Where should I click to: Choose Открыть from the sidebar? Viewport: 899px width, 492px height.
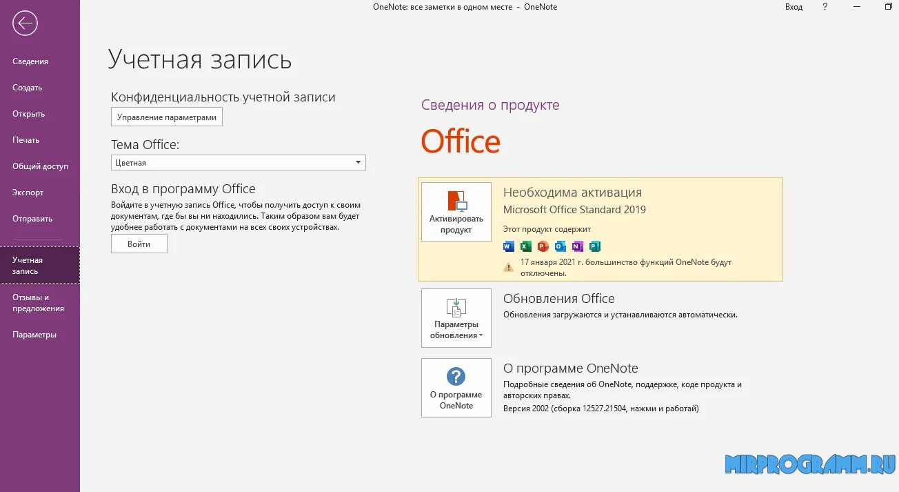40,114
